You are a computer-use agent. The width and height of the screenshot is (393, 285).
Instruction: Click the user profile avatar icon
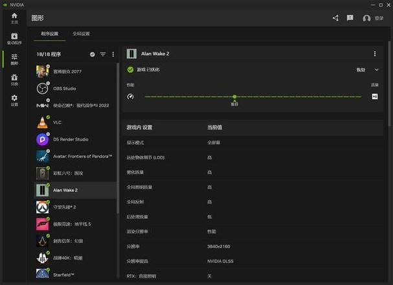pos(366,18)
